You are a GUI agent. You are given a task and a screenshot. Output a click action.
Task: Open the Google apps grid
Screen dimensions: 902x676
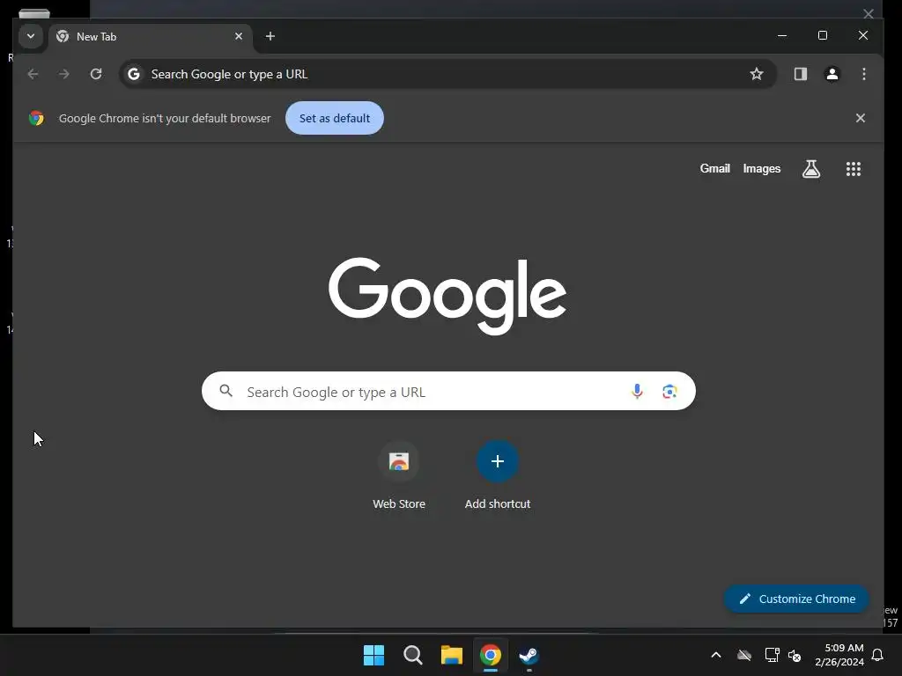tap(853, 169)
